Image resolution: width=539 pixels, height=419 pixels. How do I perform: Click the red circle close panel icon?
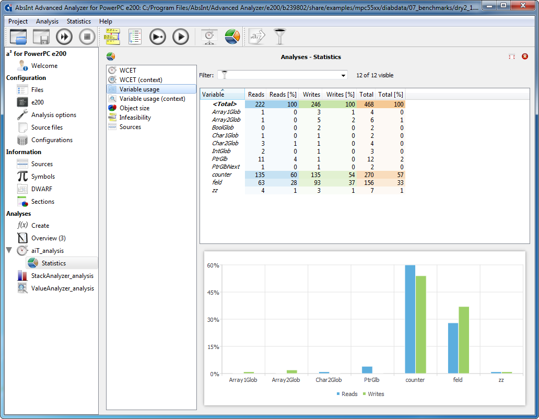(525, 56)
